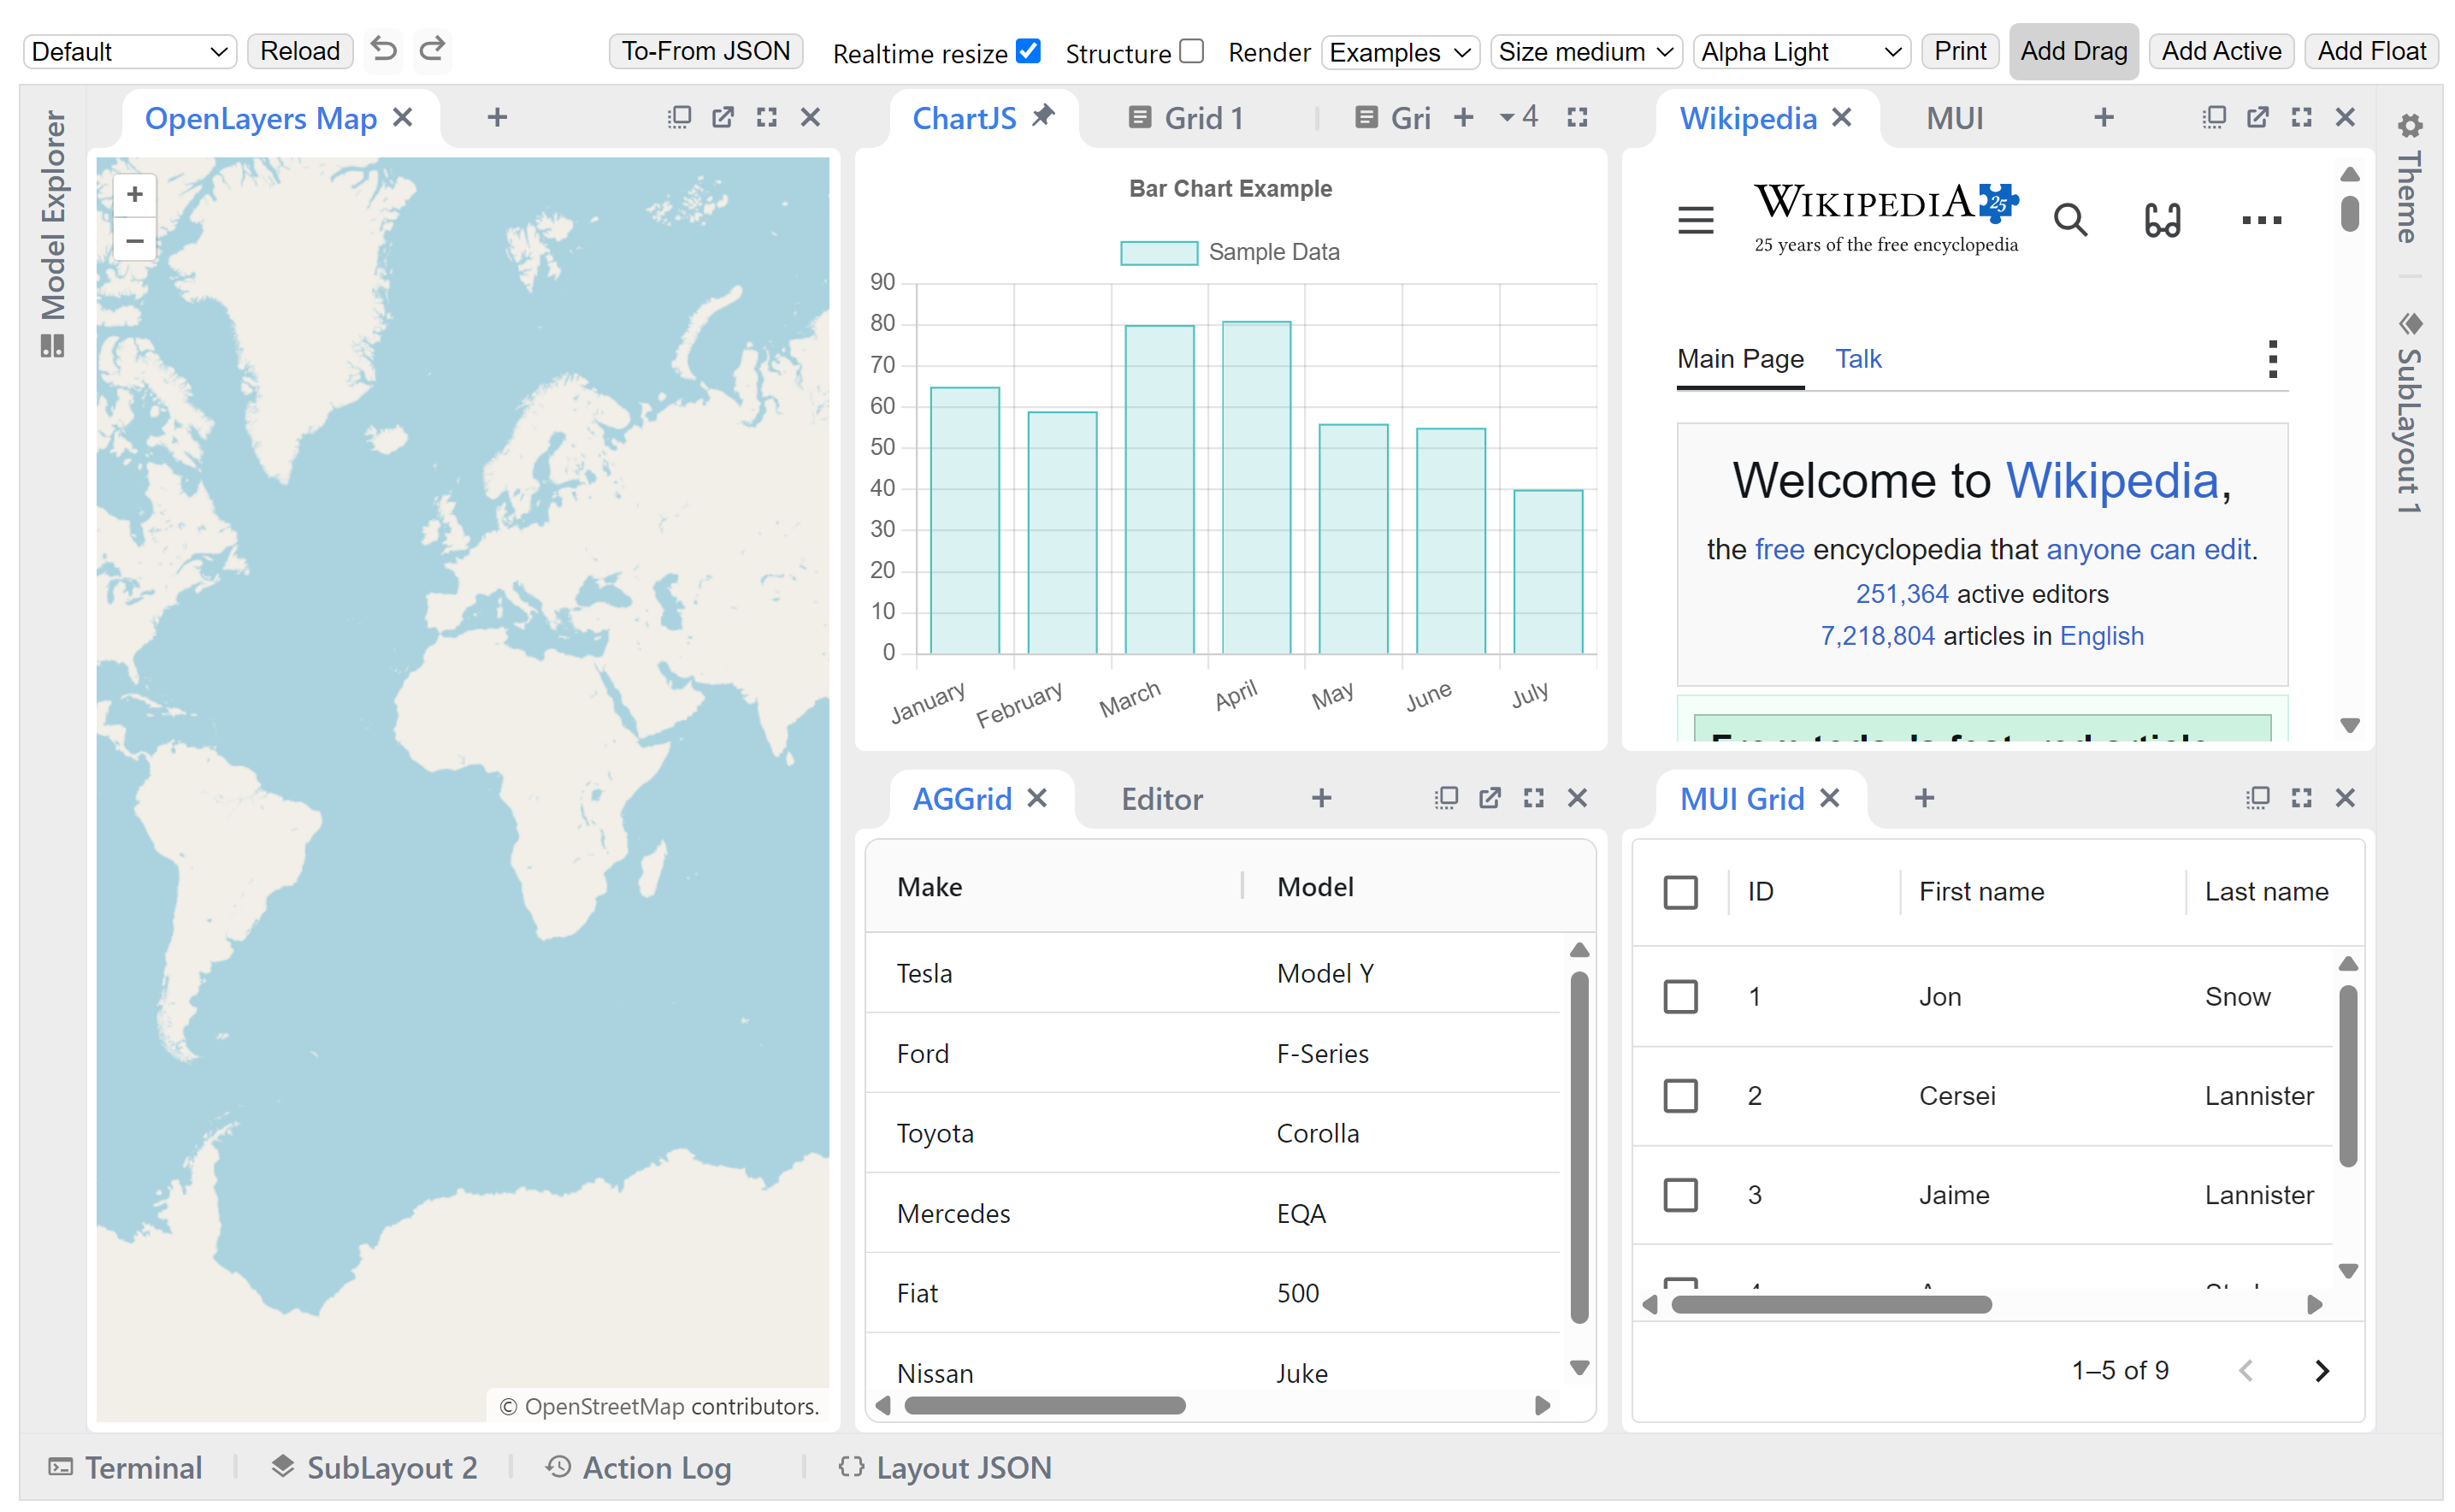Maximize the MUI Grid tabset
The width and height of the screenshot is (2455, 1512).
click(2301, 798)
